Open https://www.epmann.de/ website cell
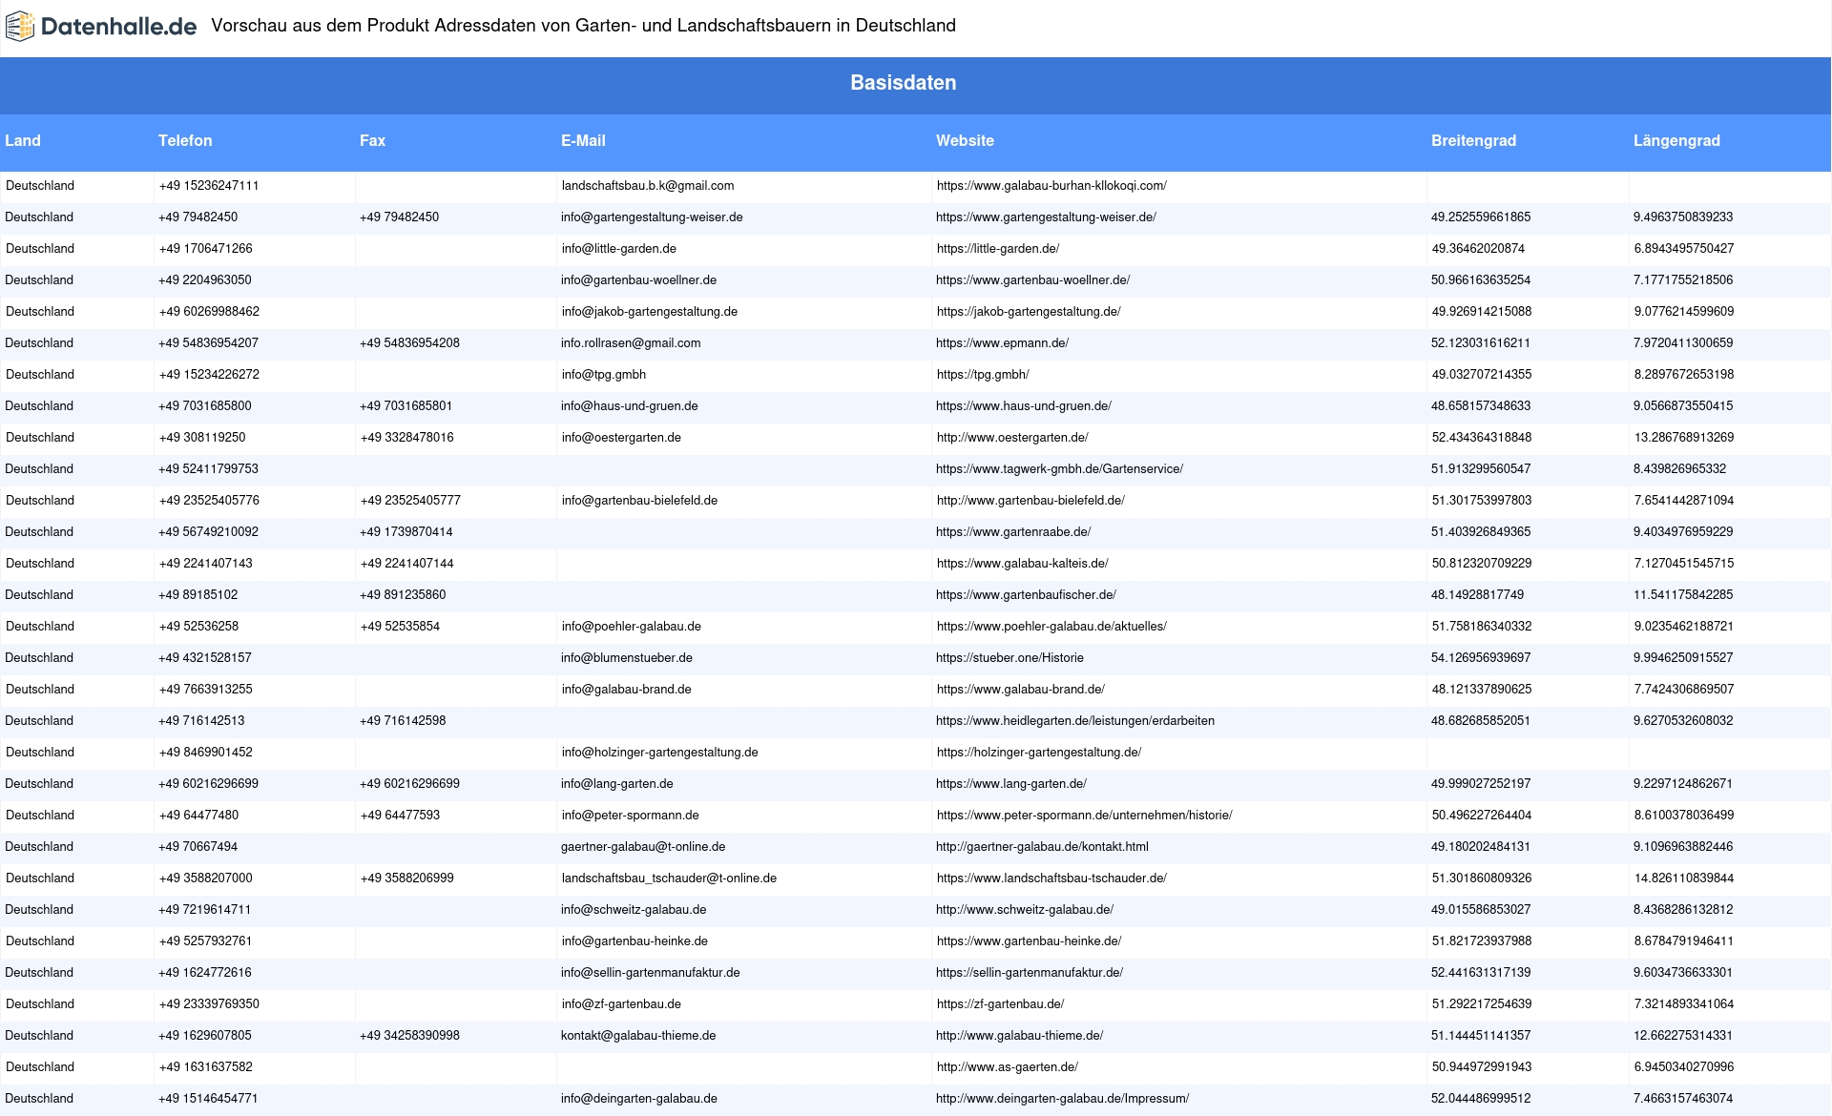Screen dimensions: 1832x1116 (1002, 343)
